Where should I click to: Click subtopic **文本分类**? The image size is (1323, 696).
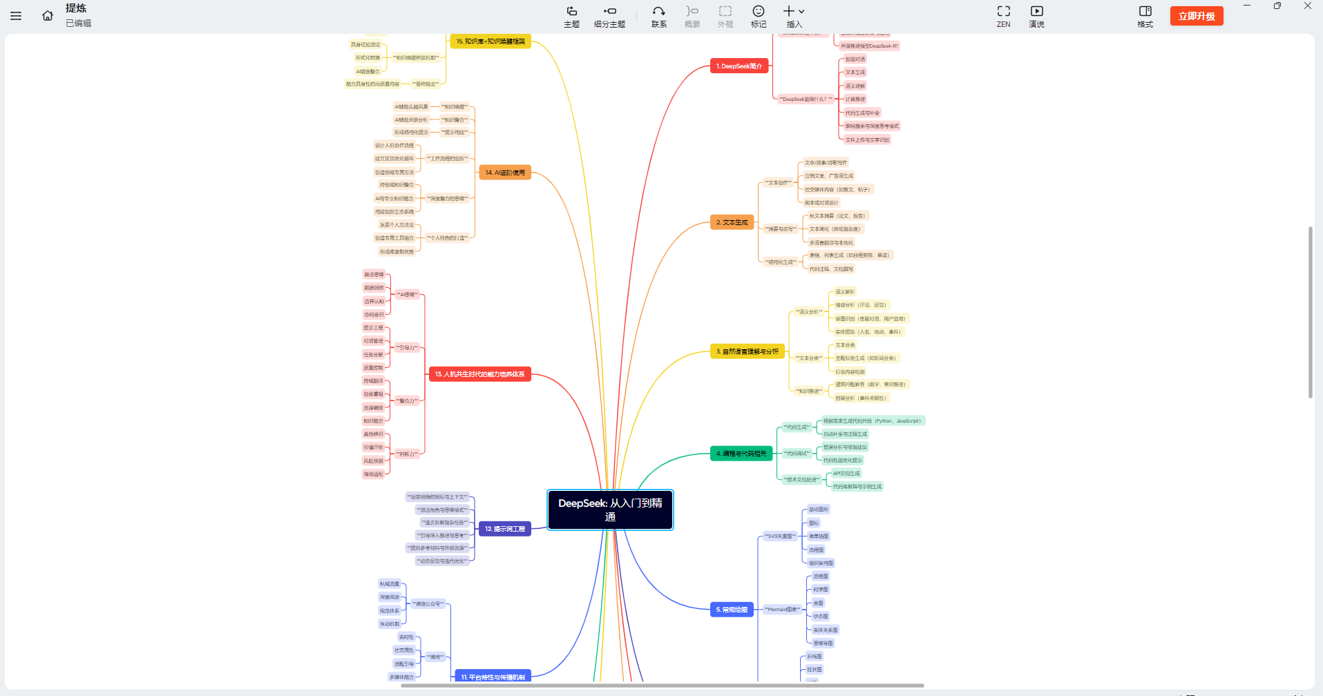(x=809, y=358)
